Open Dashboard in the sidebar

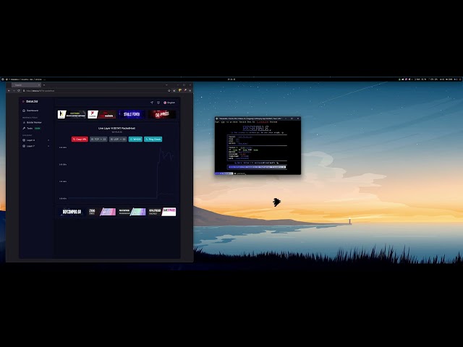[x=30, y=111]
